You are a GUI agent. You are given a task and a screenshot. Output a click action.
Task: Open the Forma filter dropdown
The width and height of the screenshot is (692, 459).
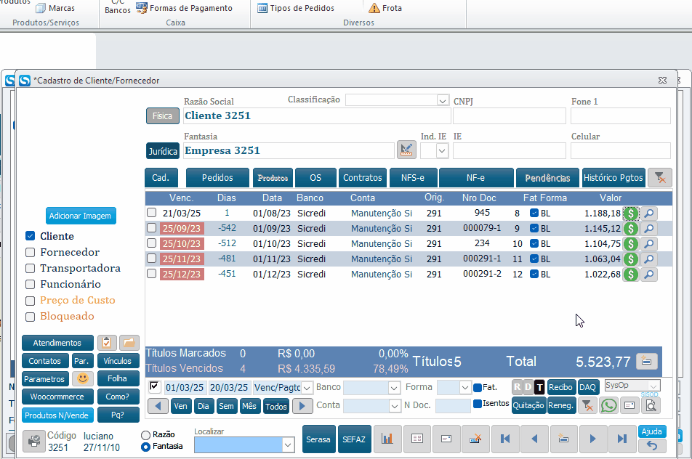(x=464, y=388)
